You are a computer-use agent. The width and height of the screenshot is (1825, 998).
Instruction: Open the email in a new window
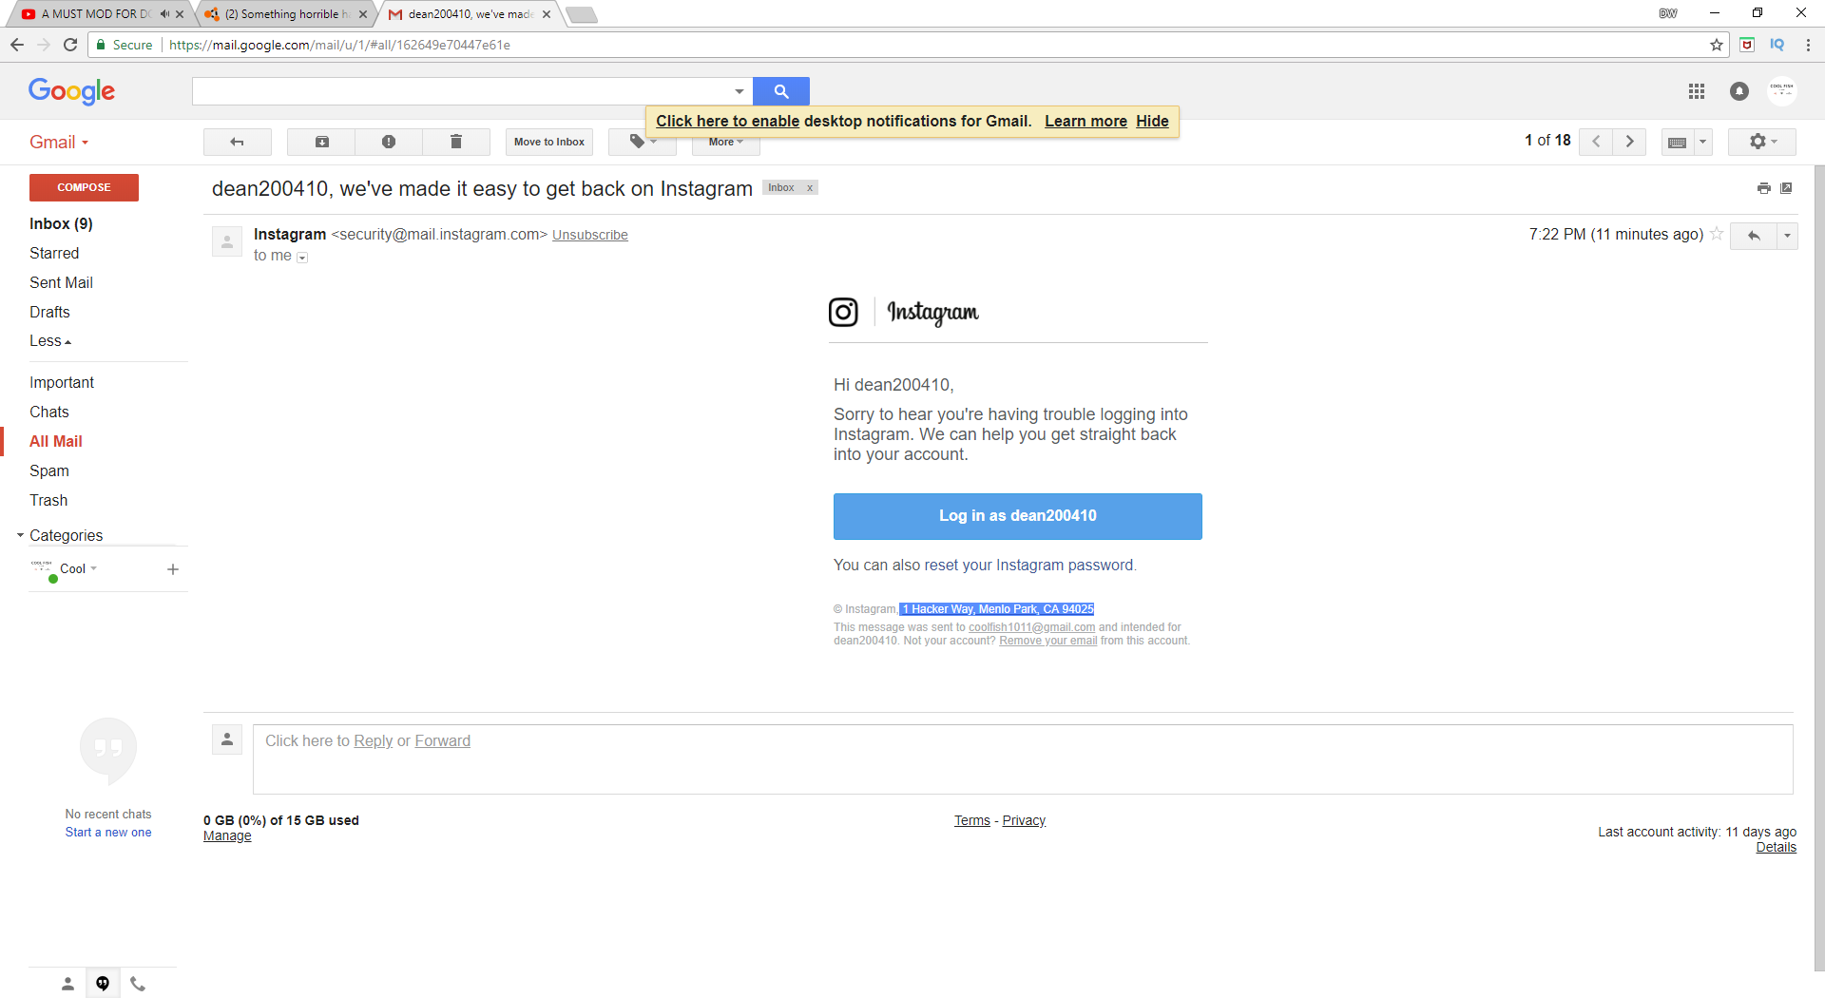click(x=1787, y=188)
